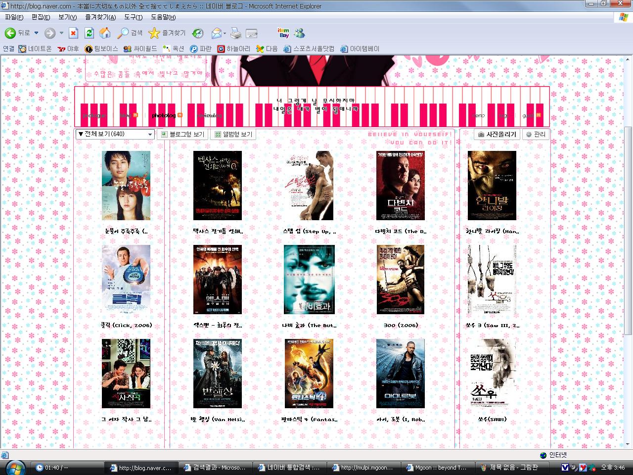Click the 사진올리기 upload photo button

497,134
